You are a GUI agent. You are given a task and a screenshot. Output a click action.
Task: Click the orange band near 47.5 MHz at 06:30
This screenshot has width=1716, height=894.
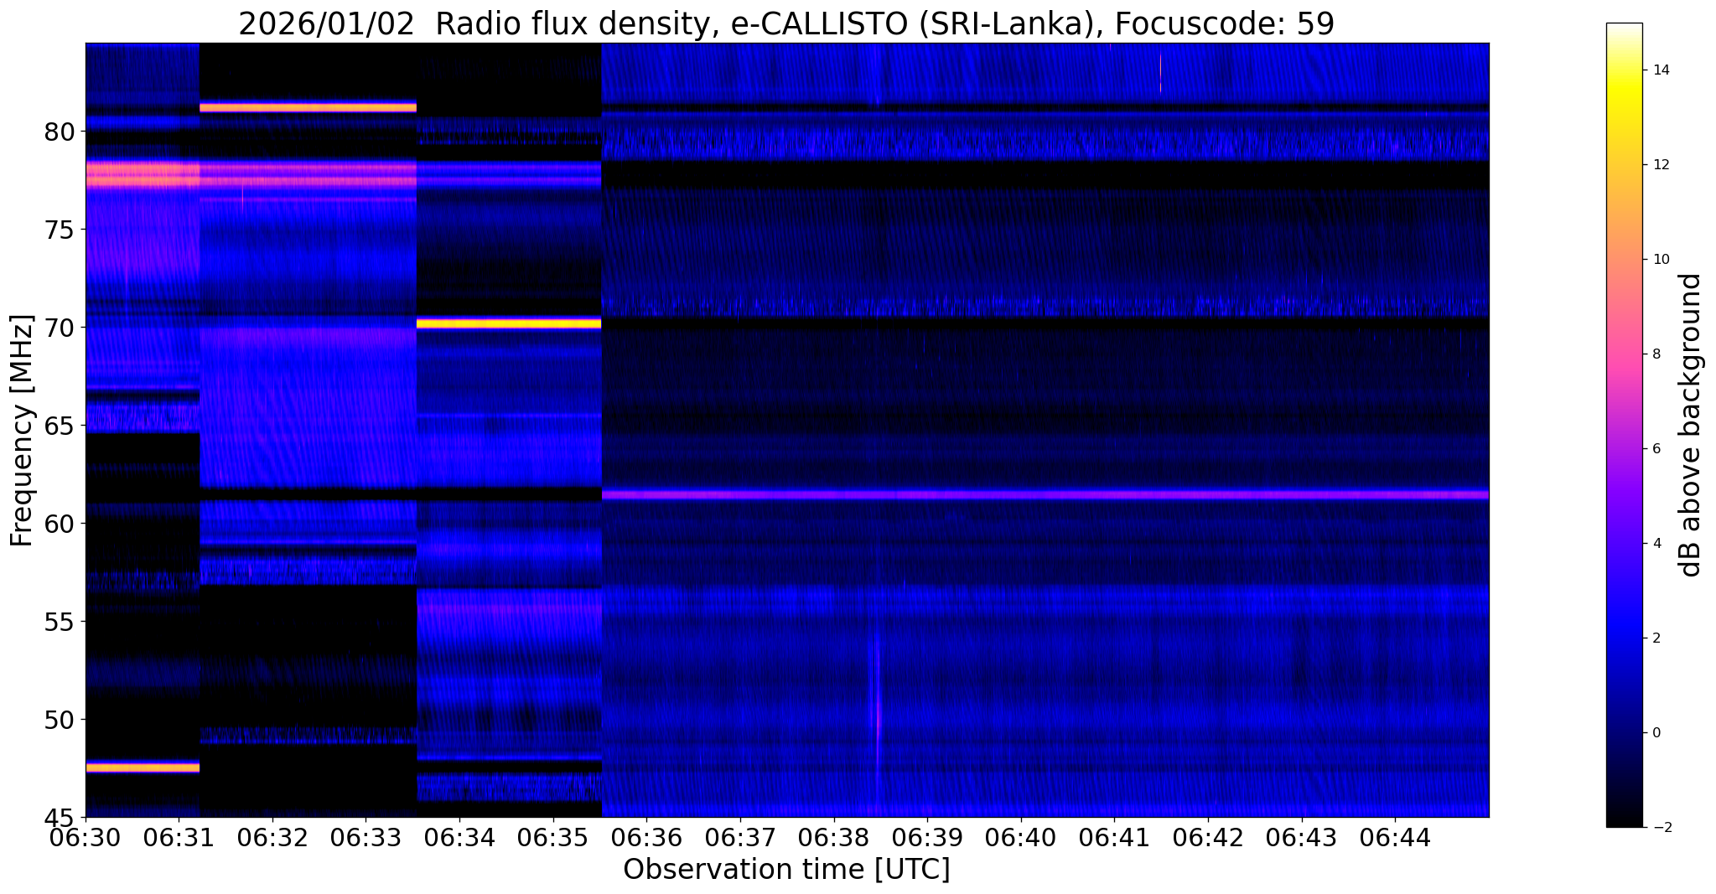point(143,767)
